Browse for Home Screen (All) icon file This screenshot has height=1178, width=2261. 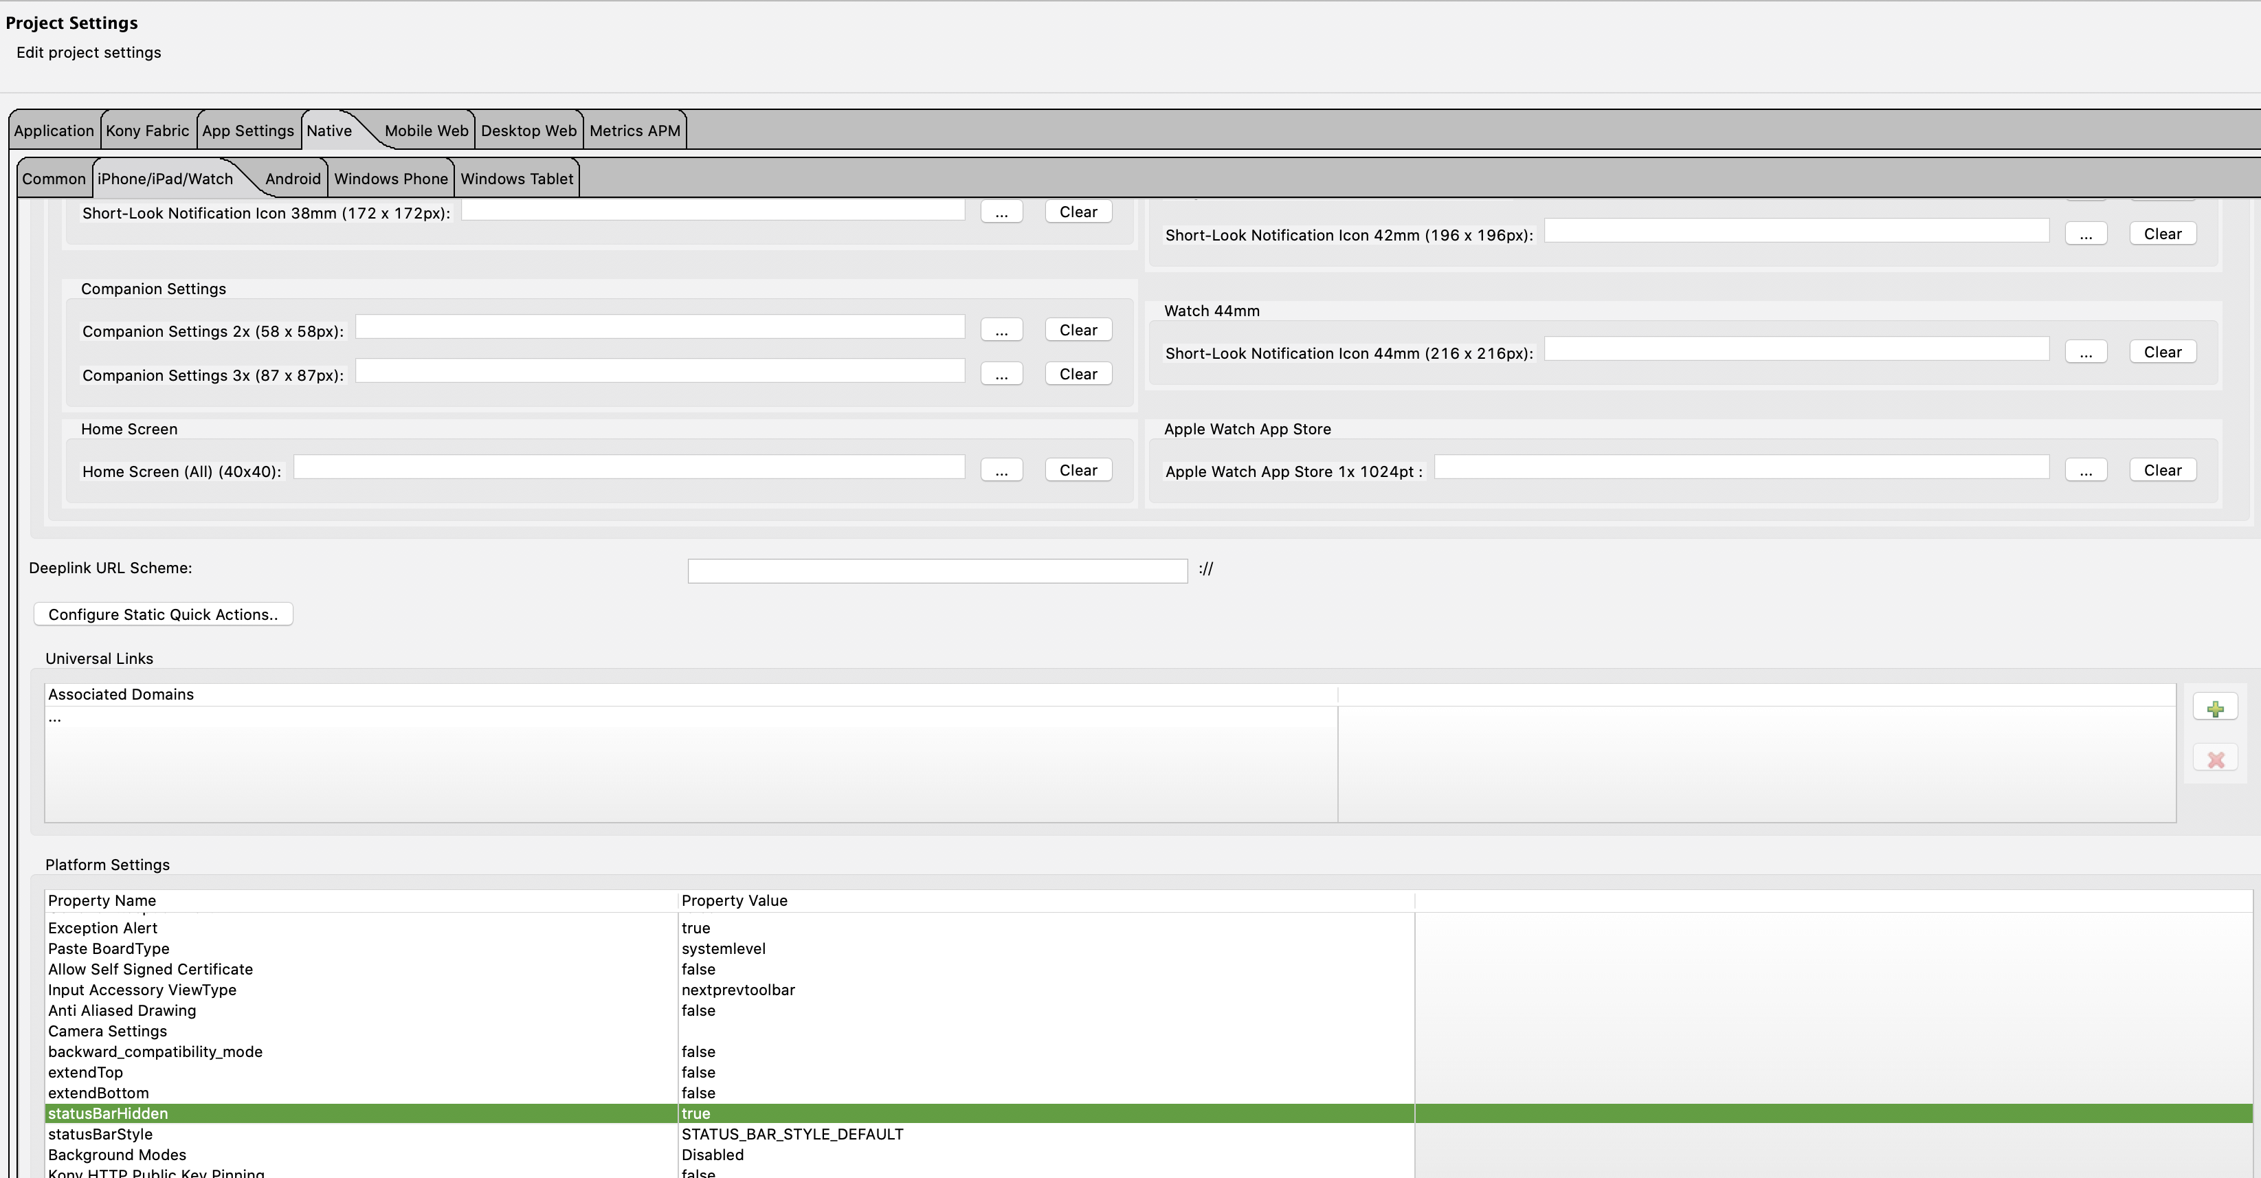[x=1001, y=471]
